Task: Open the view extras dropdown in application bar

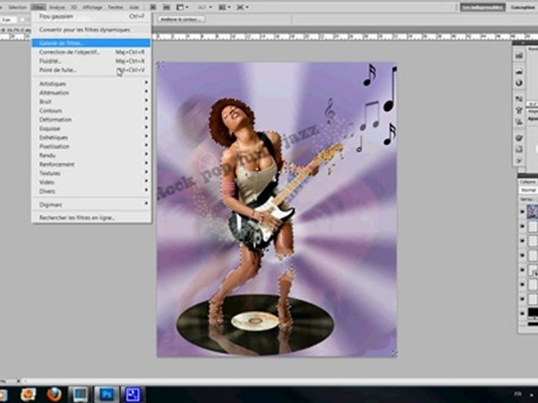Action: (182, 7)
